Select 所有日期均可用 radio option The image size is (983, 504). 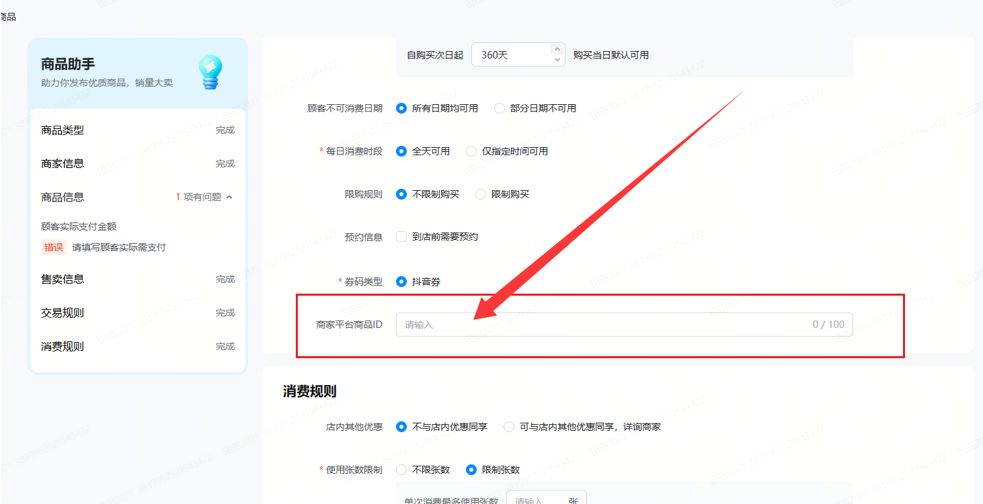401,108
